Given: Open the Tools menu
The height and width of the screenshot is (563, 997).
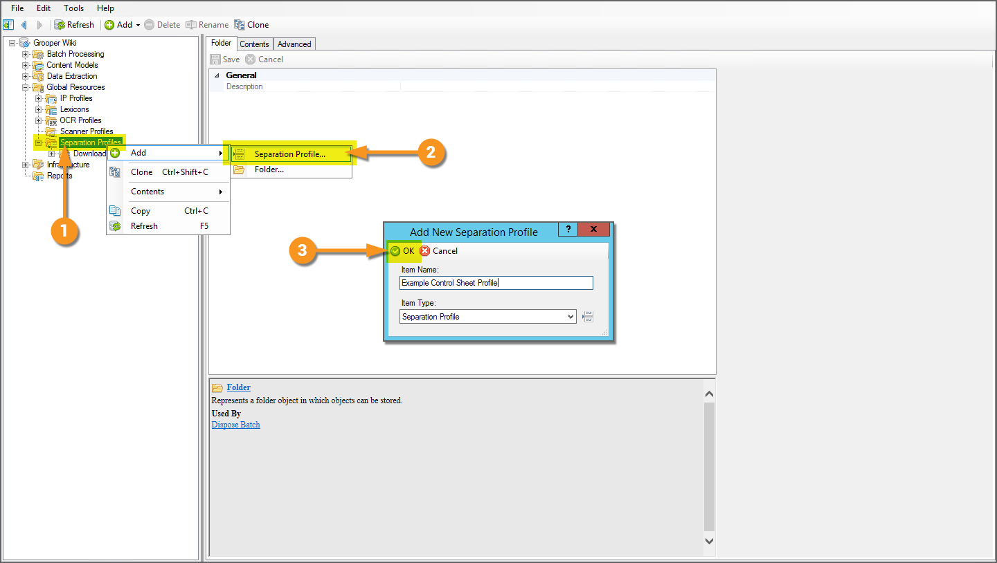Looking at the screenshot, I should pos(73,8).
